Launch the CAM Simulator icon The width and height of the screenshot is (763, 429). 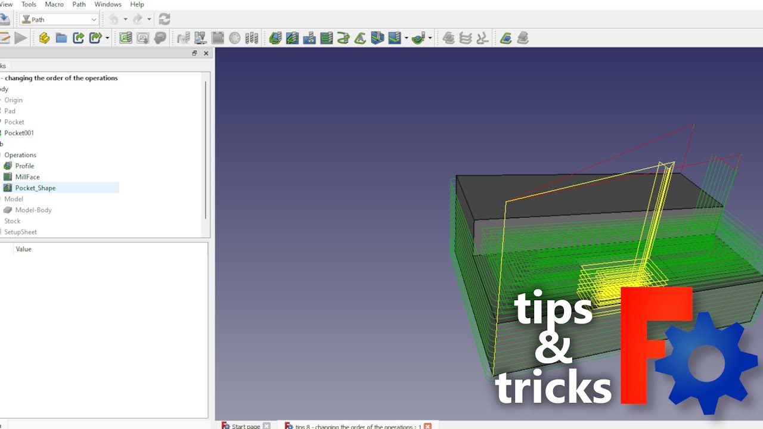click(200, 38)
